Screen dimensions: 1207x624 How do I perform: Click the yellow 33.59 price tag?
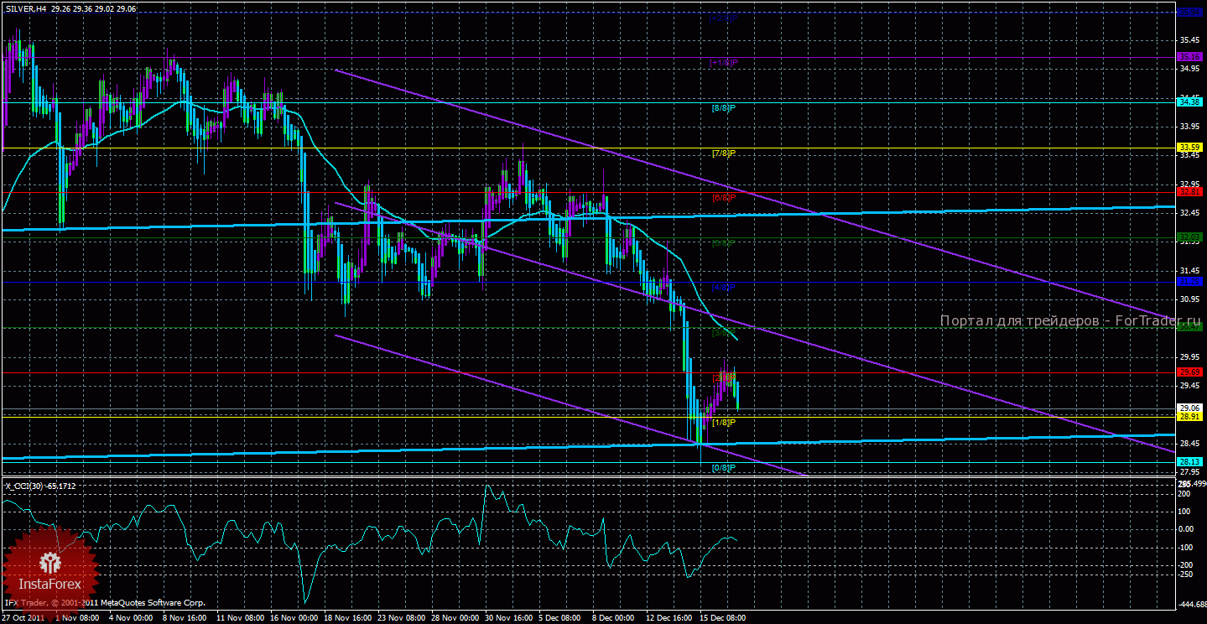[1191, 147]
